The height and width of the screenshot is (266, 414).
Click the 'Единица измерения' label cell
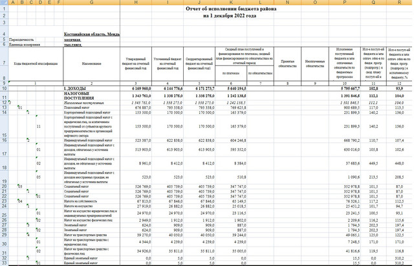pyautogui.click(x=25, y=45)
